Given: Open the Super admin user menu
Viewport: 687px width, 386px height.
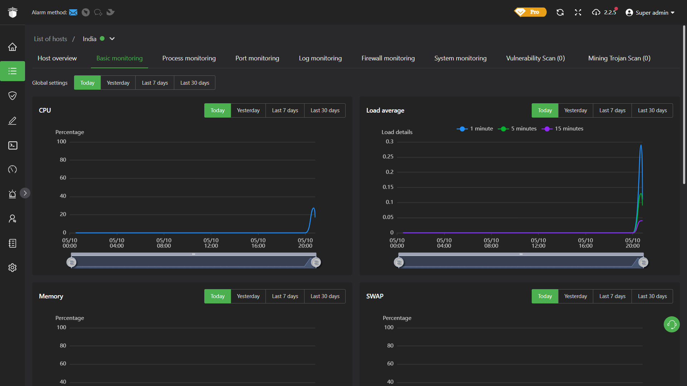Looking at the screenshot, I should click(x=650, y=13).
